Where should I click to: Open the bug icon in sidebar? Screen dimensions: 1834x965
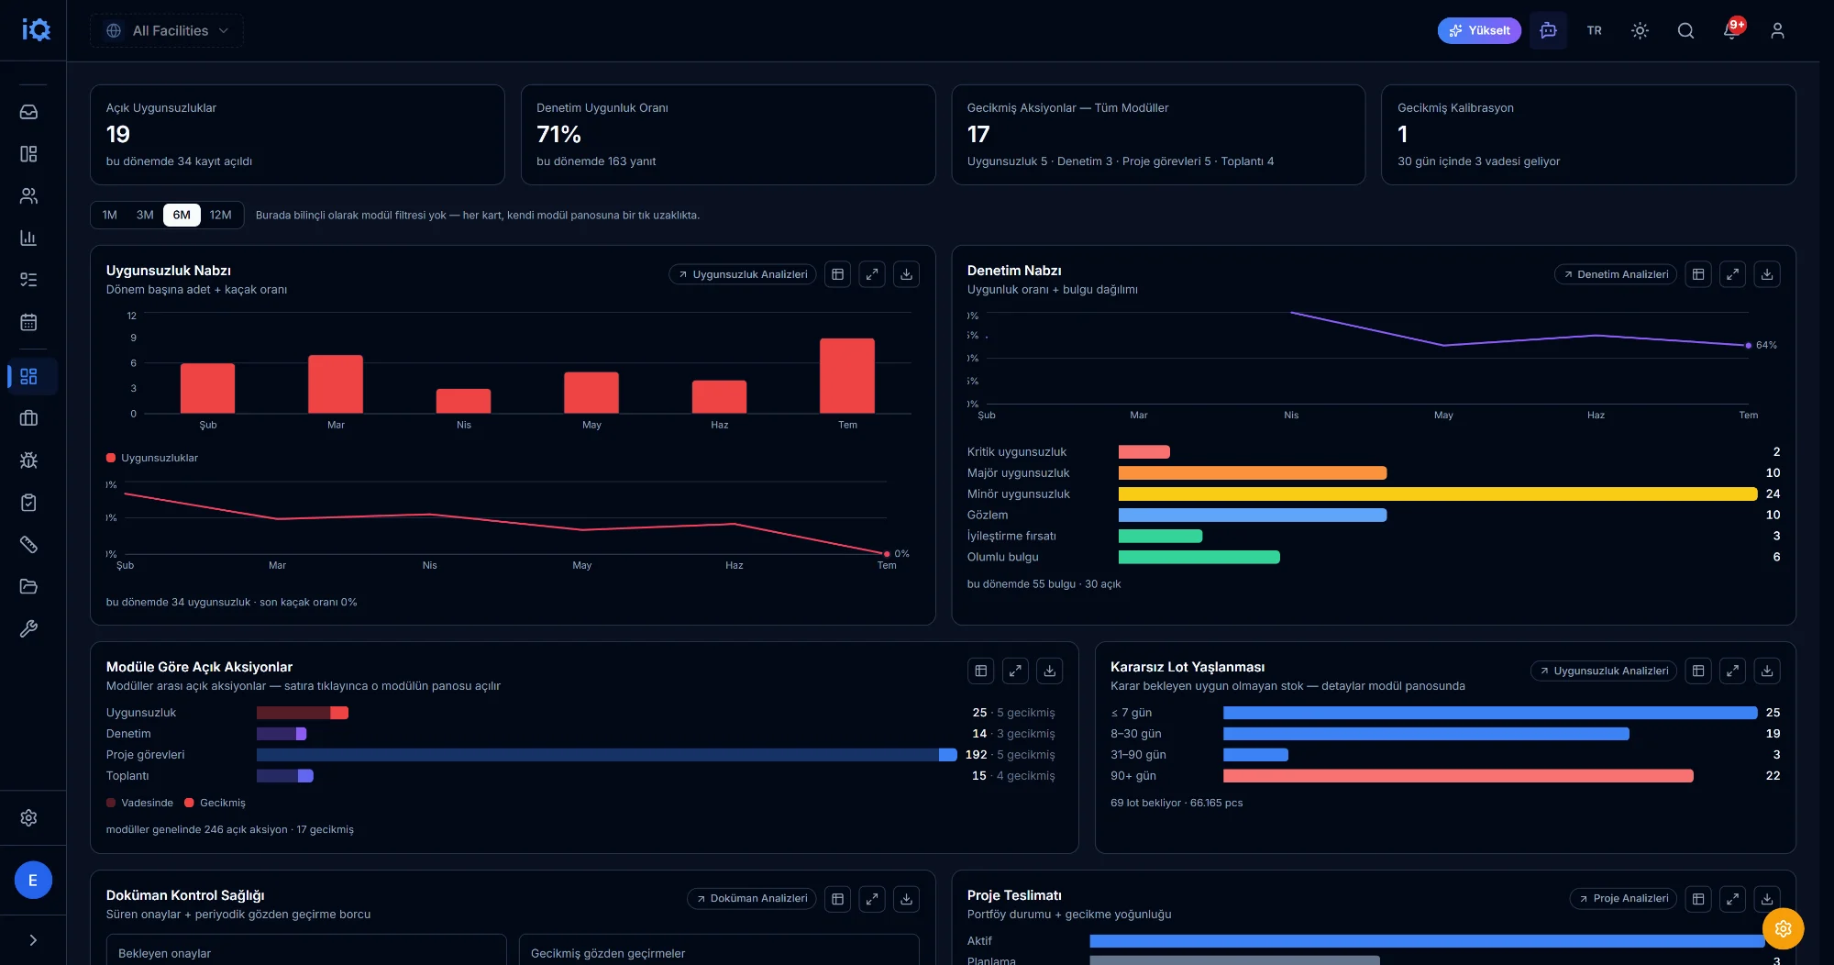[x=28, y=460]
